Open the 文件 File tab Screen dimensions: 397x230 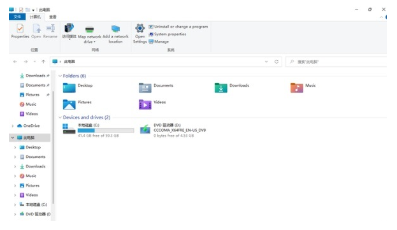click(x=17, y=17)
